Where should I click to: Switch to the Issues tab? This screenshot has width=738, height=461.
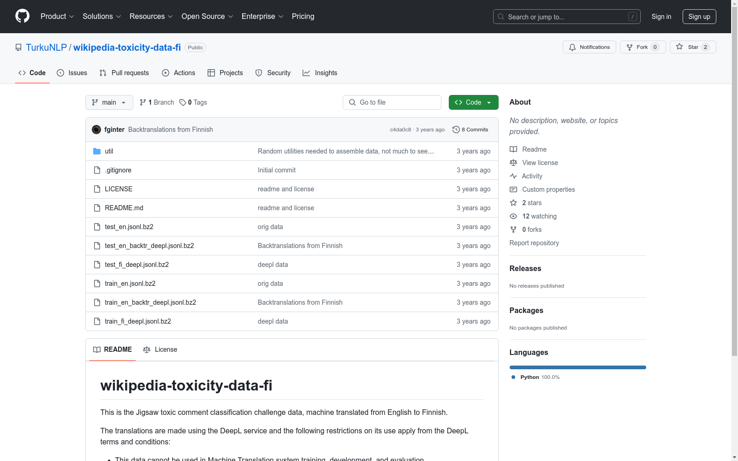pos(72,73)
